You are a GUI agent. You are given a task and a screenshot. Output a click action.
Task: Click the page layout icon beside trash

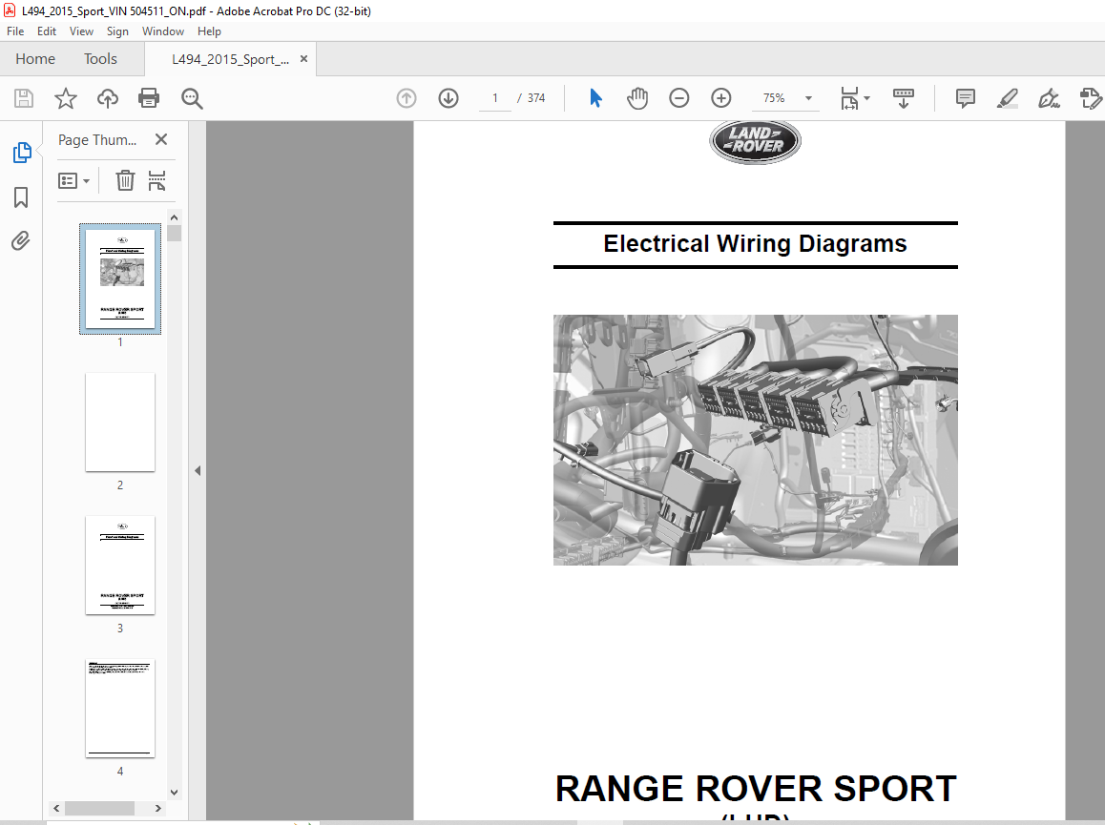tap(156, 180)
